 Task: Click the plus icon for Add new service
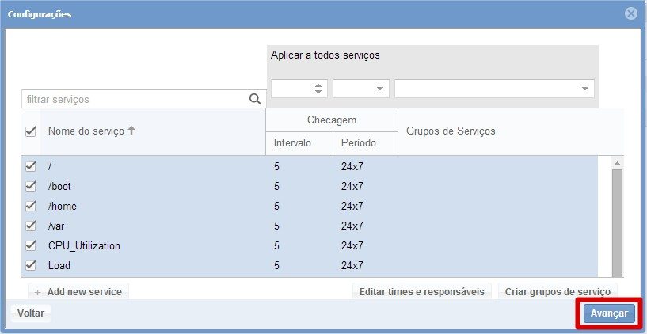coord(37,292)
